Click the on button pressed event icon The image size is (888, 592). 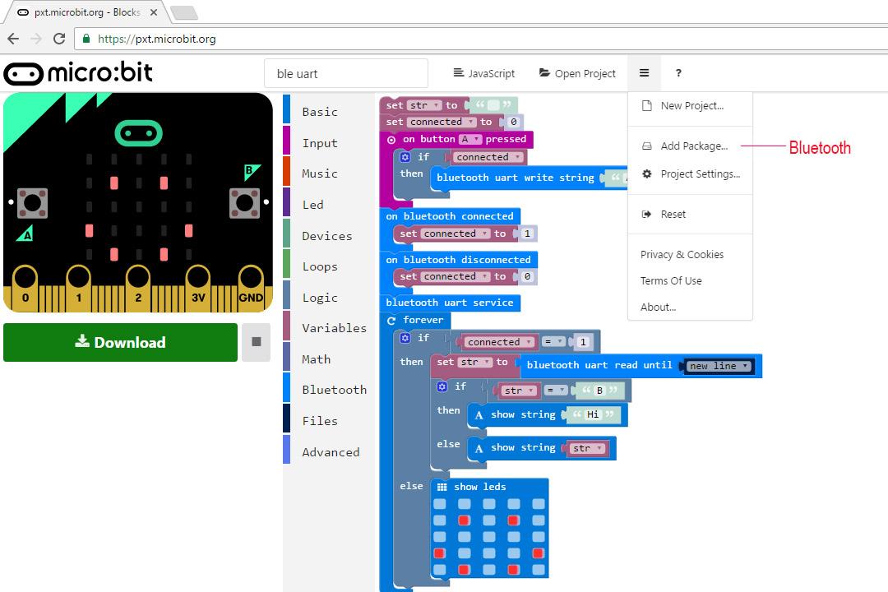pos(391,139)
